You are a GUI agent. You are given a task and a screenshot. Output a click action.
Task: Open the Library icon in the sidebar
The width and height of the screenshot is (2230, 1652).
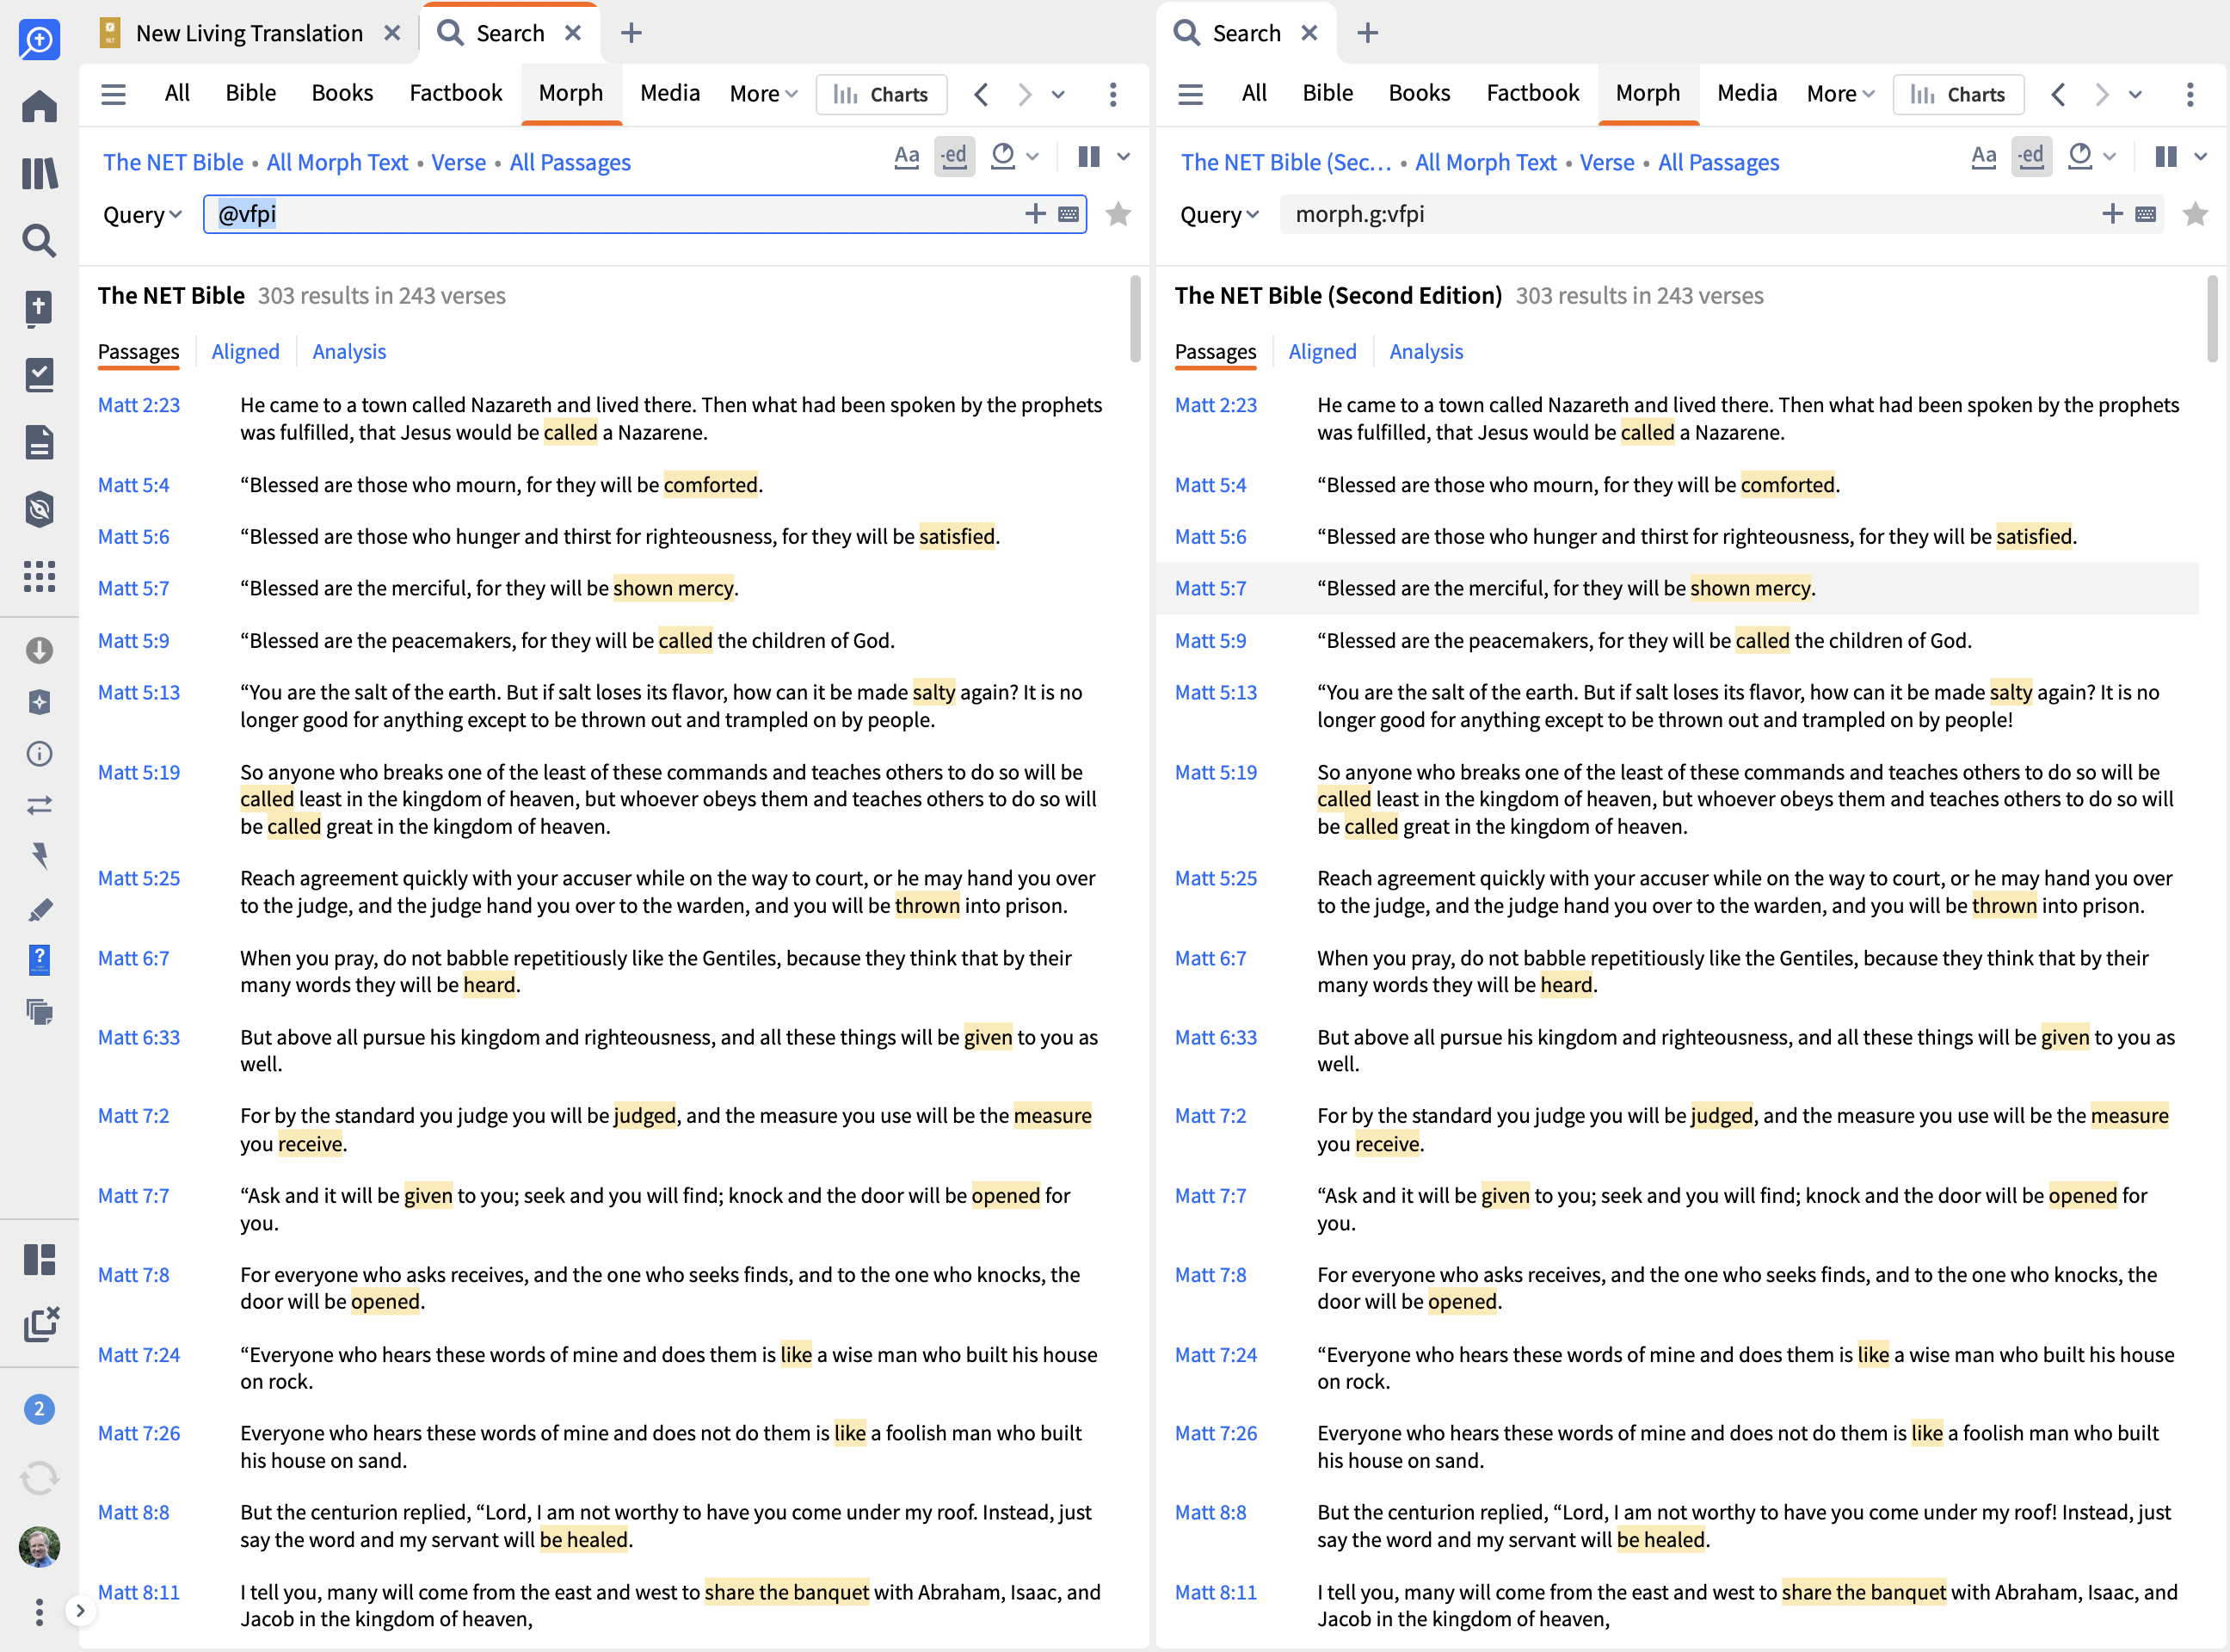(39, 173)
